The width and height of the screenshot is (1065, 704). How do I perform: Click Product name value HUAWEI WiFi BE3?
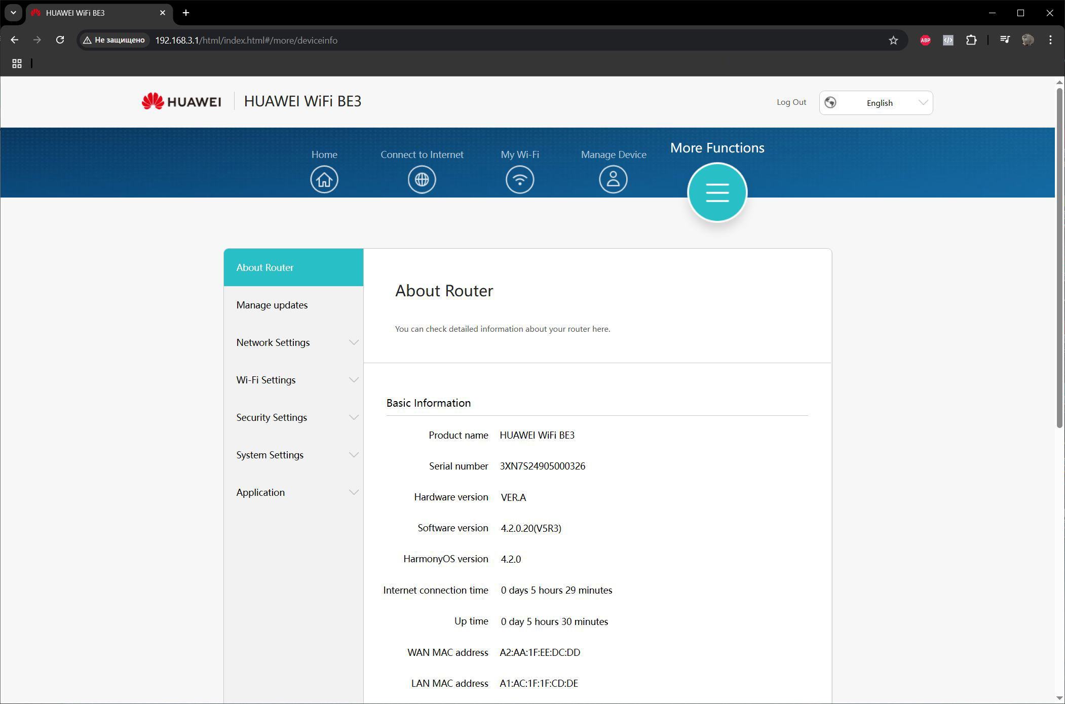click(537, 435)
